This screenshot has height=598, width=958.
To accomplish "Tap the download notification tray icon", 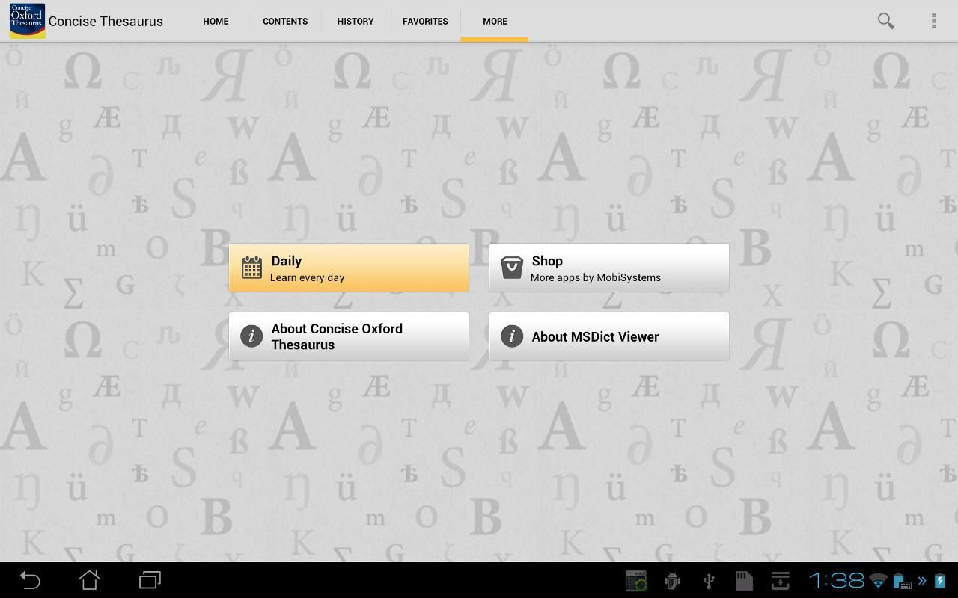I will (780, 580).
